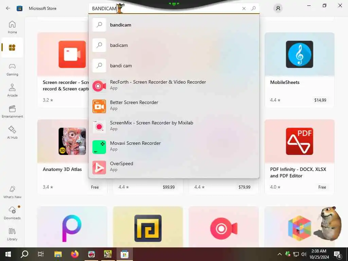The image size is (348, 261).
Task: Click the ScreenMix app icon in suggestions
Action: coord(99,127)
